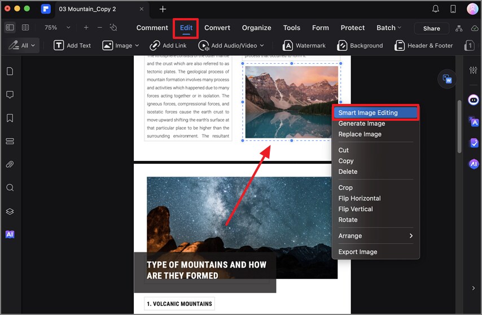Select Crop in the context menu
482x315 pixels.
(x=375, y=188)
